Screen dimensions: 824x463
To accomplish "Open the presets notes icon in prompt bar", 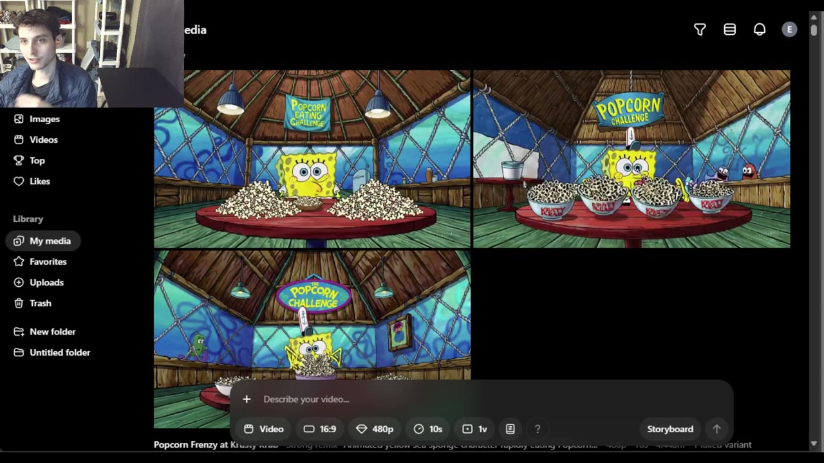I will click(510, 429).
